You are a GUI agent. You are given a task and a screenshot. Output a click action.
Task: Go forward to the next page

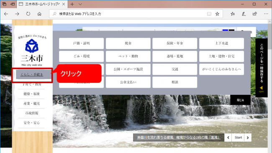click(x=17, y=14)
